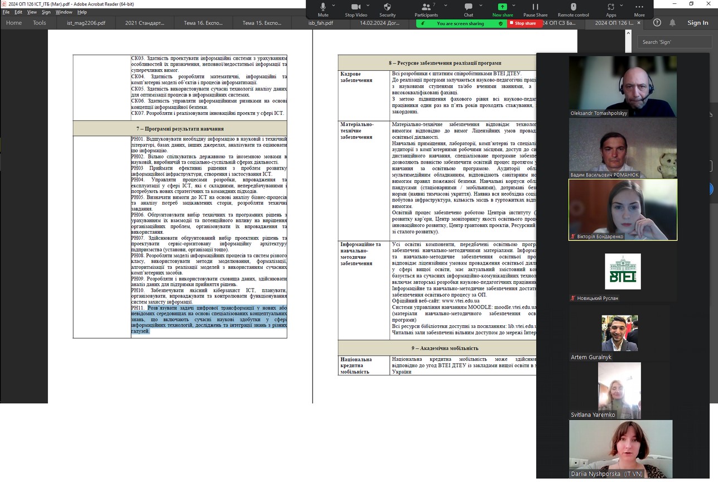Open Zoom Apps
This screenshot has height=482, width=718.
click(611, 7)
